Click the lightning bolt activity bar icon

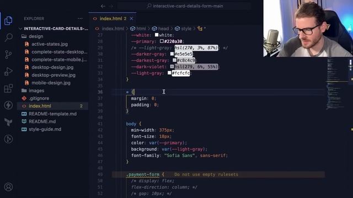[x=8, y=105]
